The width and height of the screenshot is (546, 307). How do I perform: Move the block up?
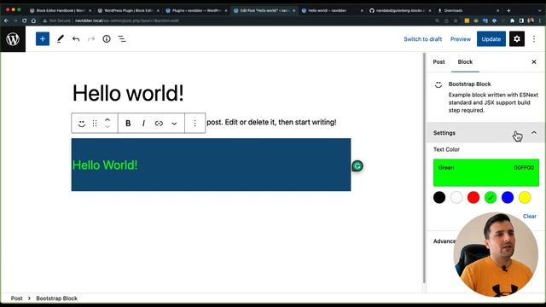(107, 119)
